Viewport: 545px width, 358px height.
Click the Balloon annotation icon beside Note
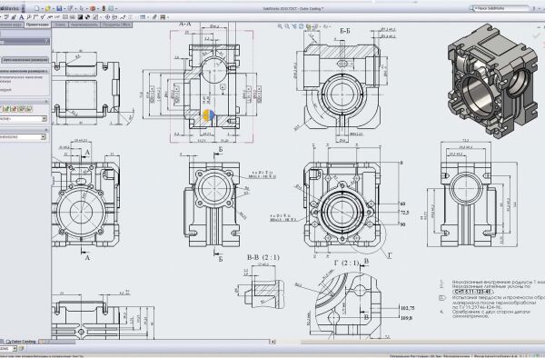(x=29, y=17)
